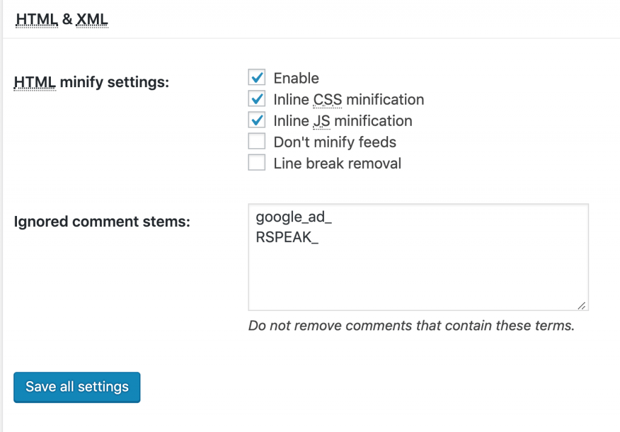Image resolution: width=620 pixels, height=432 pixels.
Task: Click the Line break removal label text
Action: 337,163
